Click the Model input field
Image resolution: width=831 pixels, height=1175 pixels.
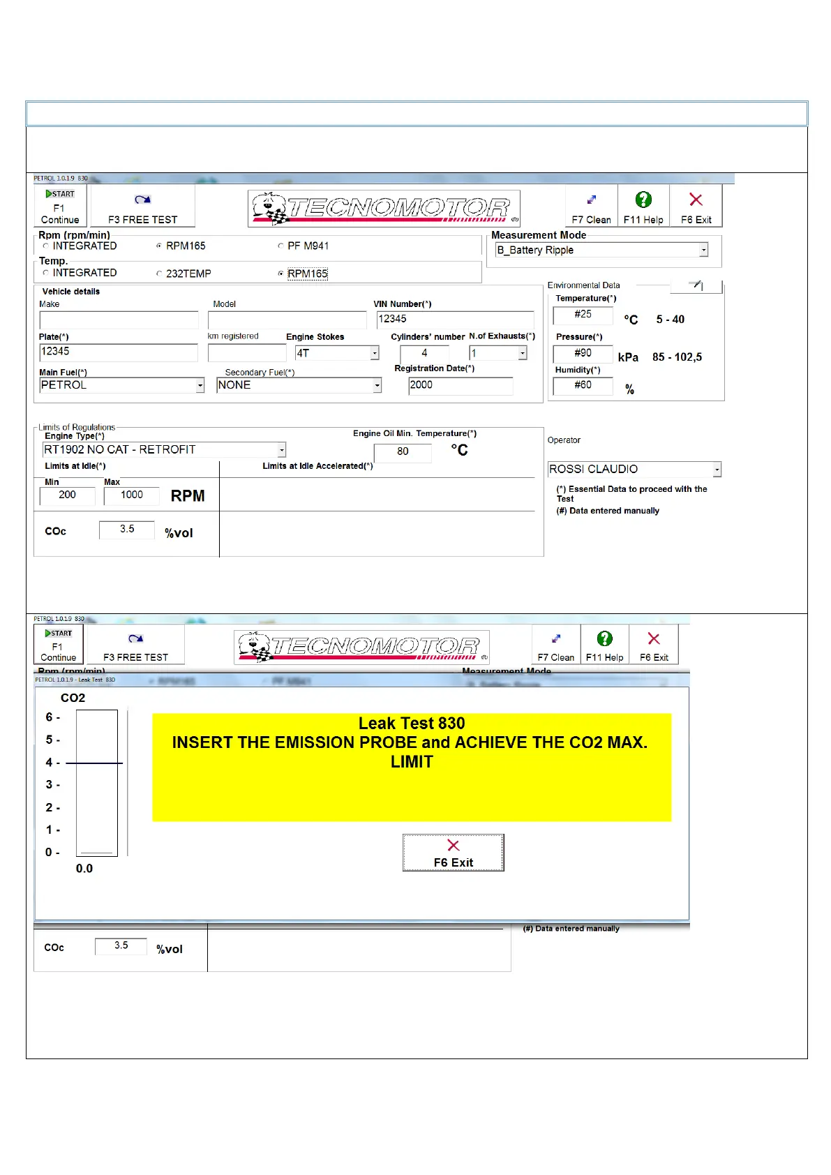point(287,320)
